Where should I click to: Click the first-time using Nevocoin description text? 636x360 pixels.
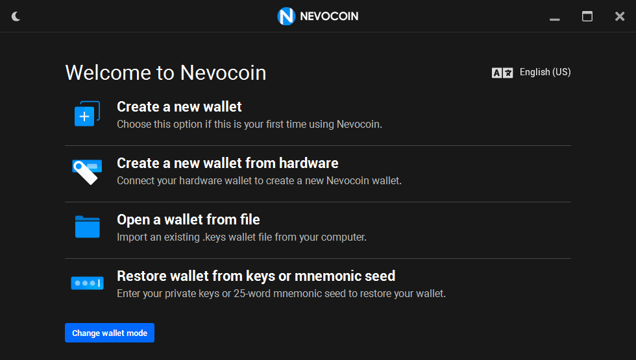pyautogui.click(x=249, y=124)
